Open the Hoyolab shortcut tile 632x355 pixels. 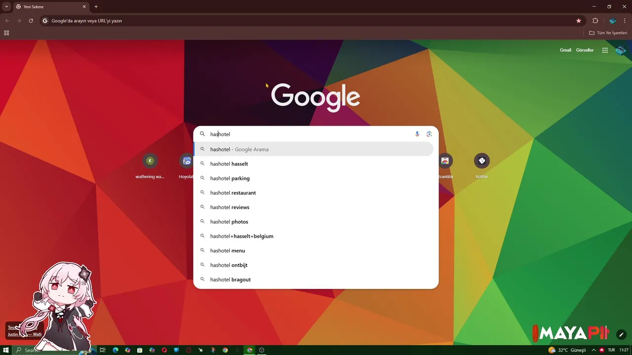(187, 166)
